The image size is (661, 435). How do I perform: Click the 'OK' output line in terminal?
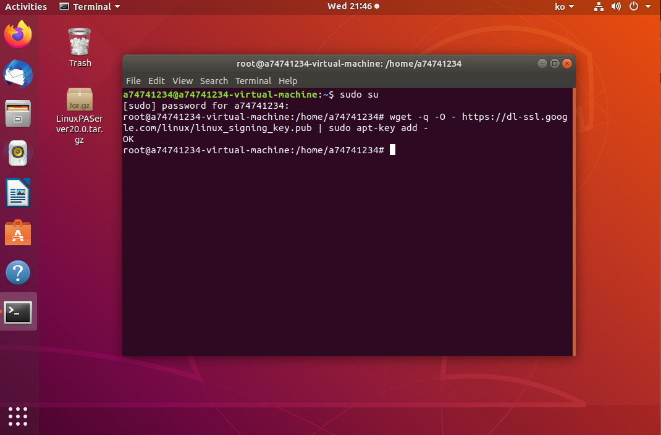[x=128, y=139]
